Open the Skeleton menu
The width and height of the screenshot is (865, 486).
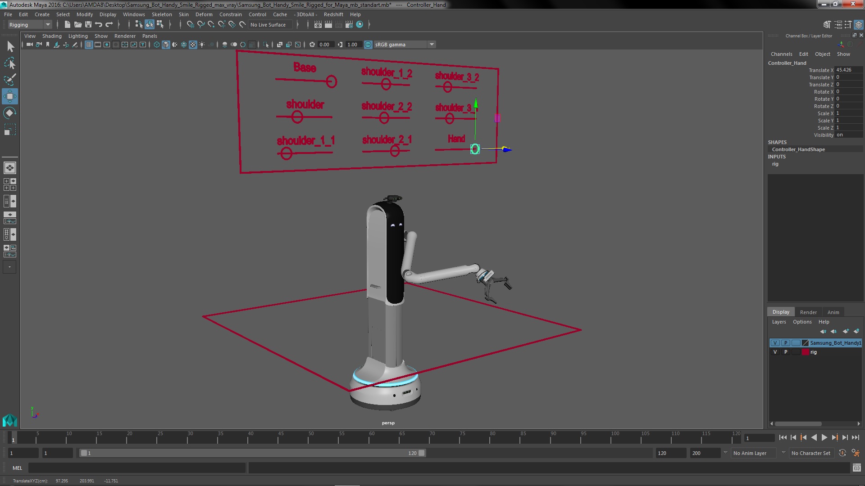pyautogui.click(x=162, y=14)
